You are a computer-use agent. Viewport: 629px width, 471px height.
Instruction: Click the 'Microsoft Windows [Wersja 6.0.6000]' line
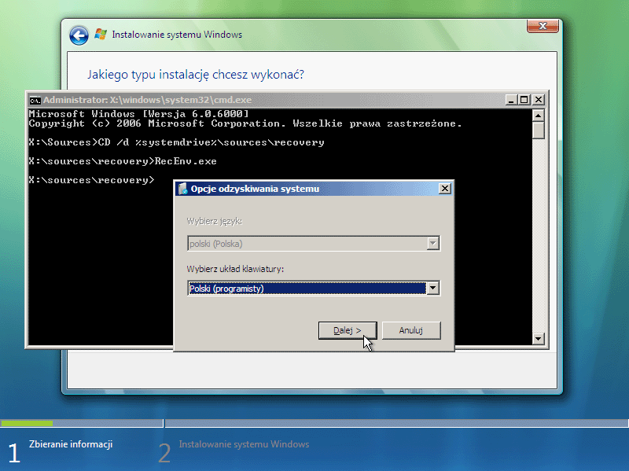pos(139,114)
